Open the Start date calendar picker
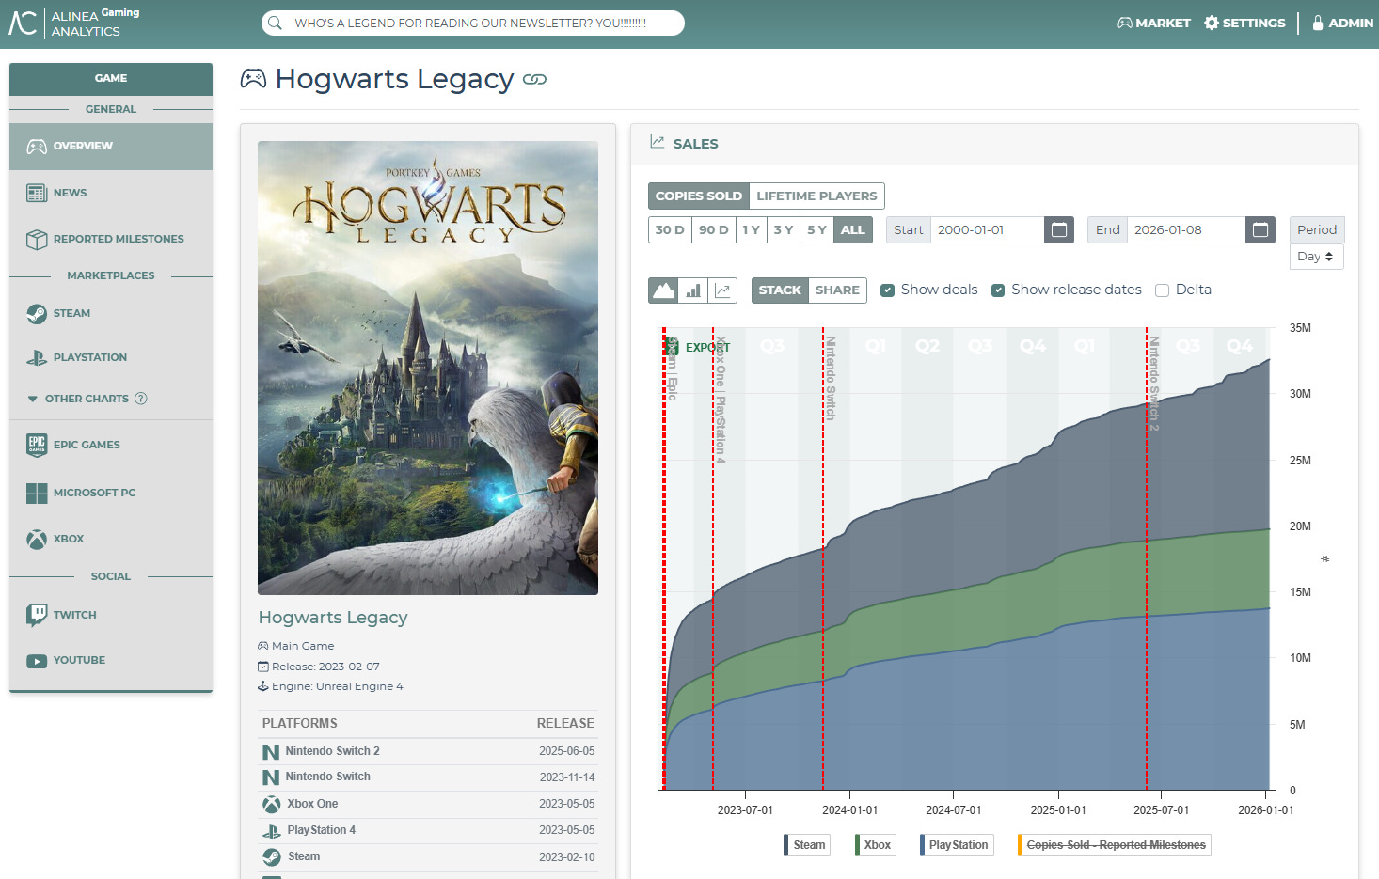The height and width of the screenshot is (879, 1379). point(1059,229)
